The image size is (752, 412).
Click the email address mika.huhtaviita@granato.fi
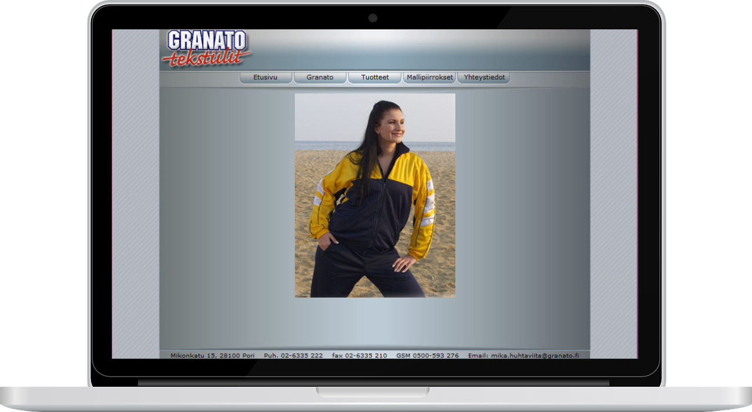pyautogui.click(x=535, y=355)
